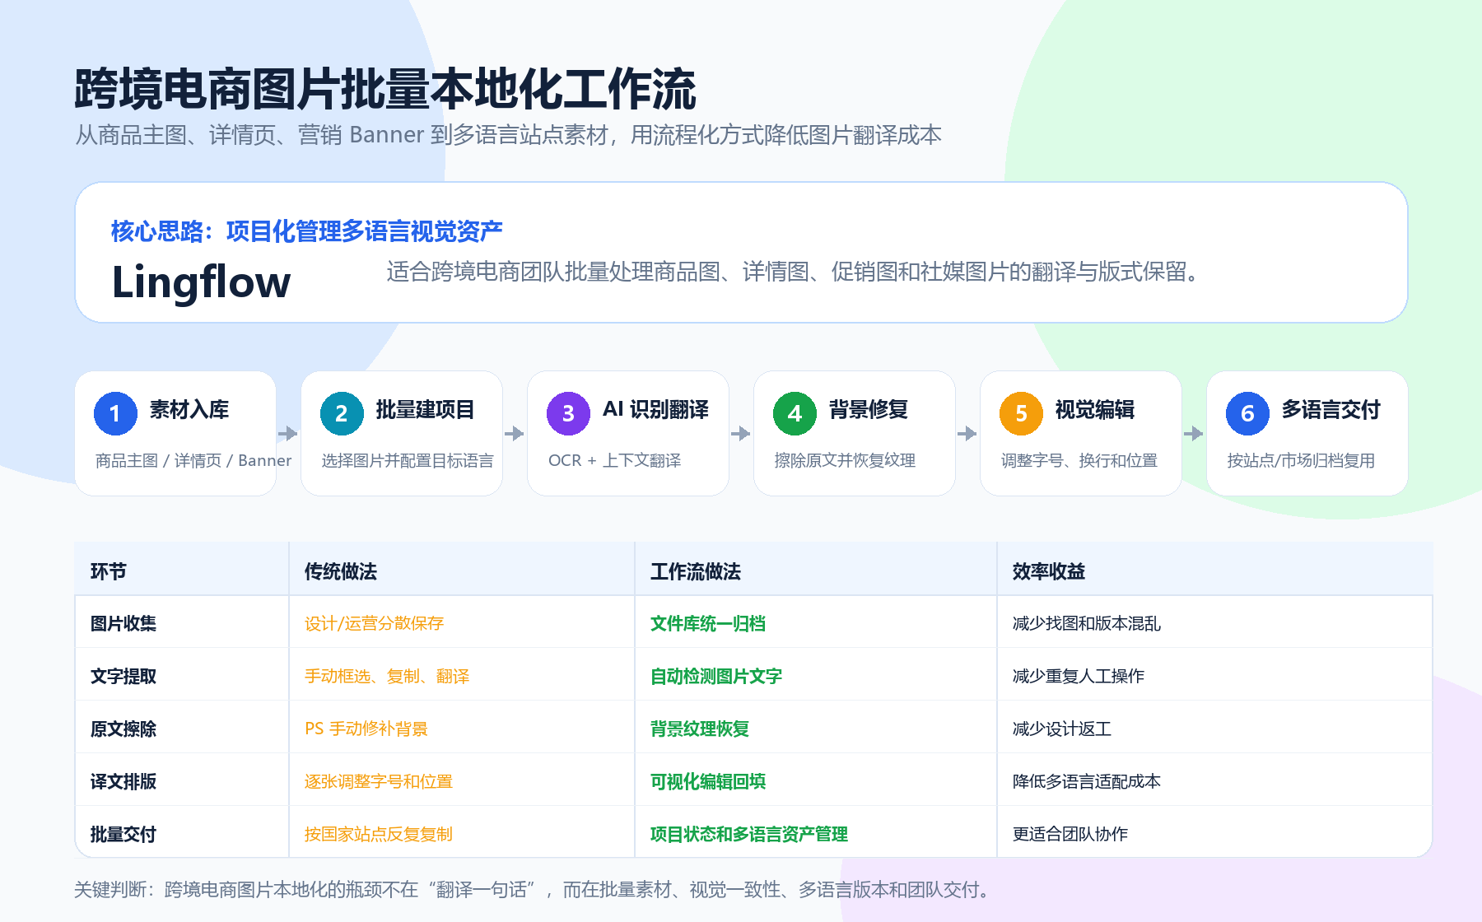Click the 环节 column header
The width and height of the screenshot is (1482, 922).
[x=108, y=571]
